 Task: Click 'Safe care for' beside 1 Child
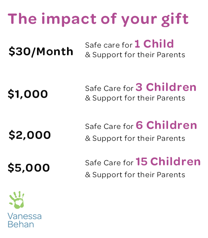109,45
